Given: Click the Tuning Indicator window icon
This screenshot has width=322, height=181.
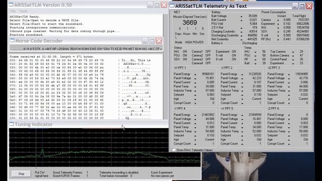Looking at the screenshot, I should (12, 124).
